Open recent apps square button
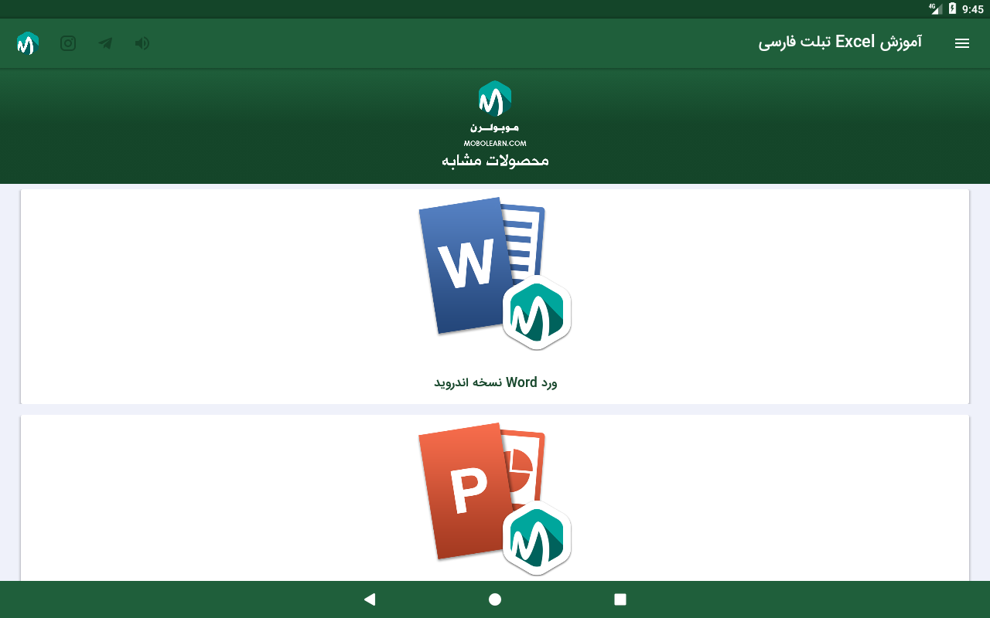 (620, 599)
